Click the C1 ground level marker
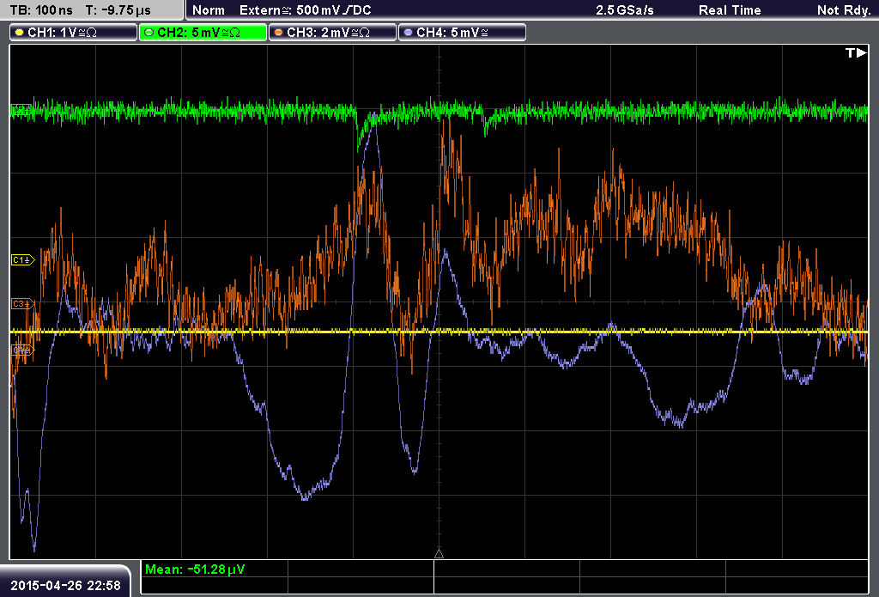 pos(22,259)
